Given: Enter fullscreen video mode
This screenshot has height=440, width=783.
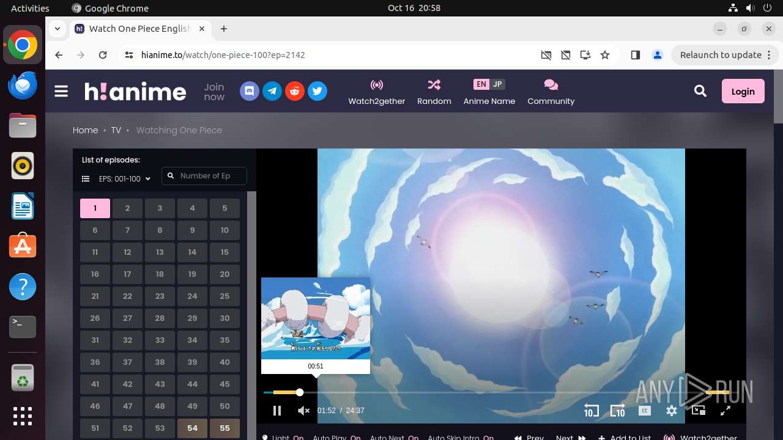Looking at the screenshot, I should 725,411.
